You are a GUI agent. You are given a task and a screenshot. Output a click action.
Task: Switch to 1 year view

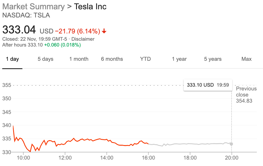click(x=179, y=59)
